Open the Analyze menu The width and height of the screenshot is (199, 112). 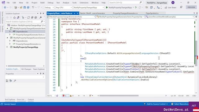pos(66,2)
